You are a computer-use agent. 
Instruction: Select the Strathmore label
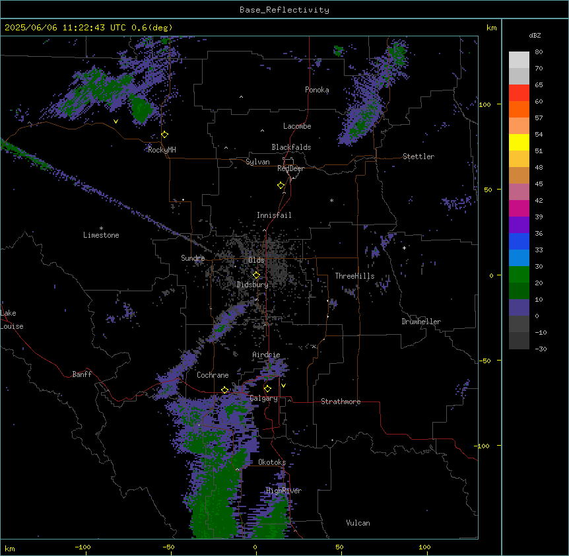click(x=341, y=401)
